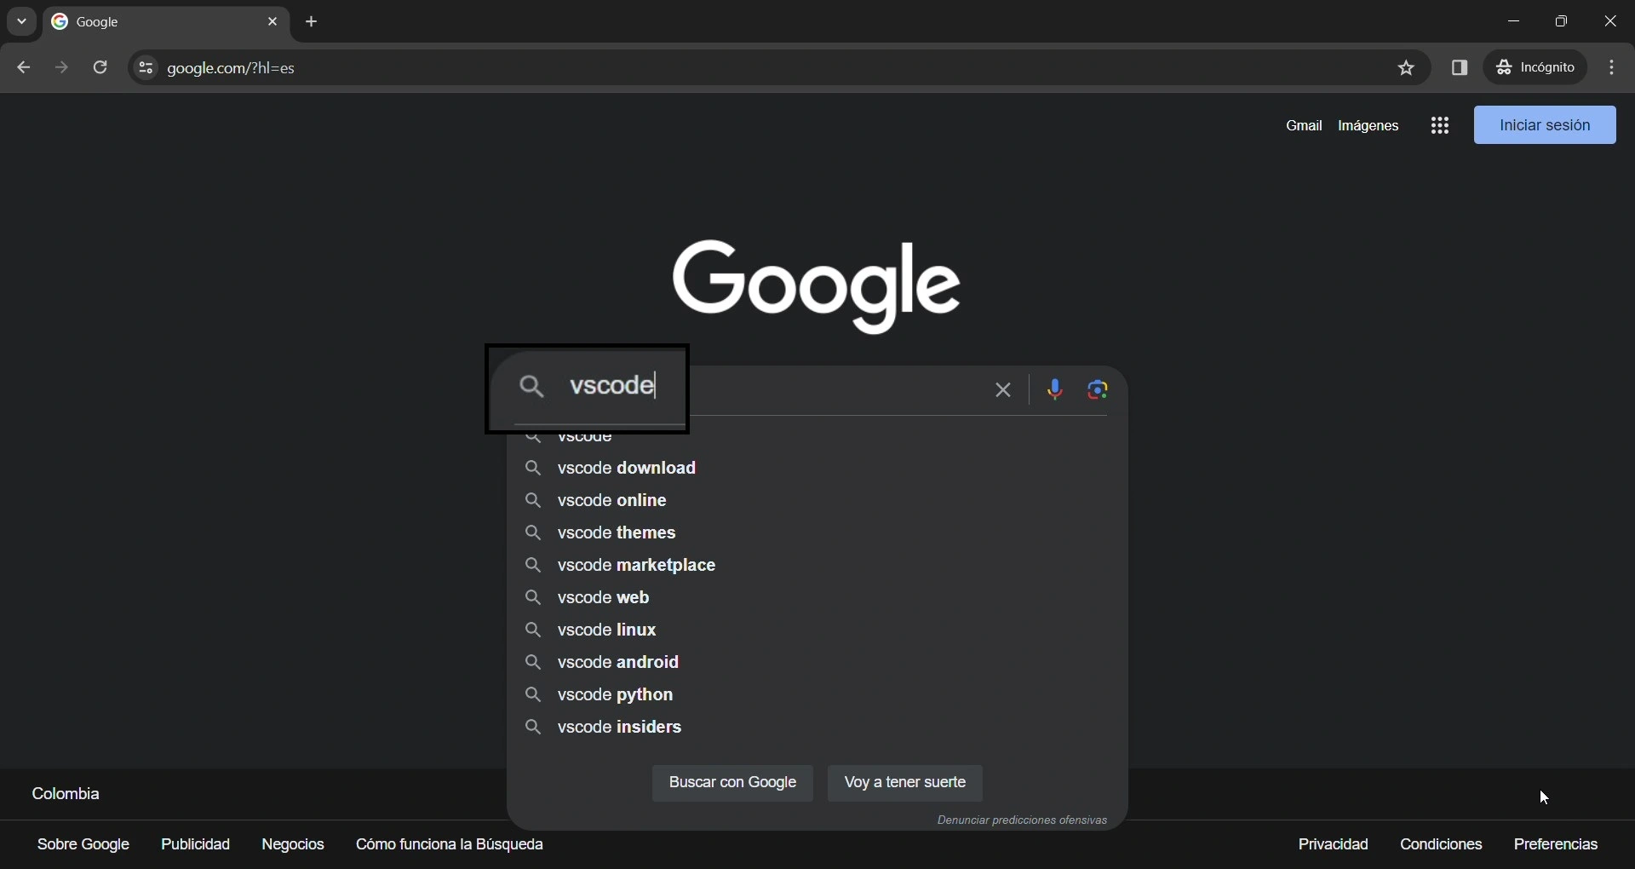Go forward to the next page
Screen dimensions: 1635x869
click(x=61, y=68)
